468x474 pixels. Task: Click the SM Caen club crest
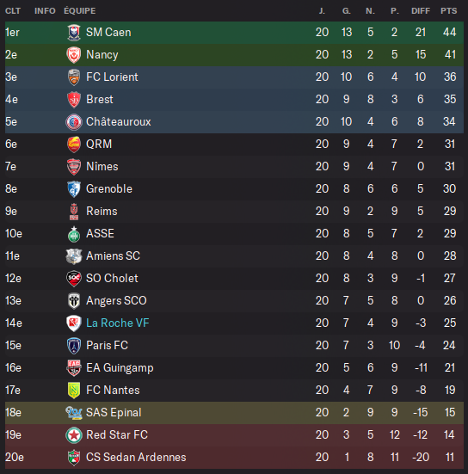click(x=74, y=33)
